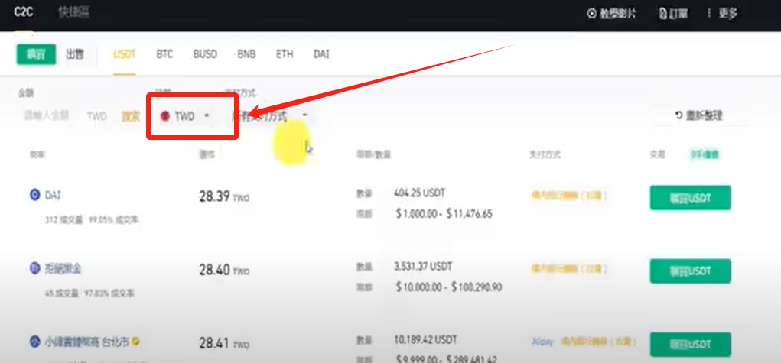Image resolution: width=781 pixels, height=363 pixels.
Task: Open the More menu in top bar
Action: 722,13
